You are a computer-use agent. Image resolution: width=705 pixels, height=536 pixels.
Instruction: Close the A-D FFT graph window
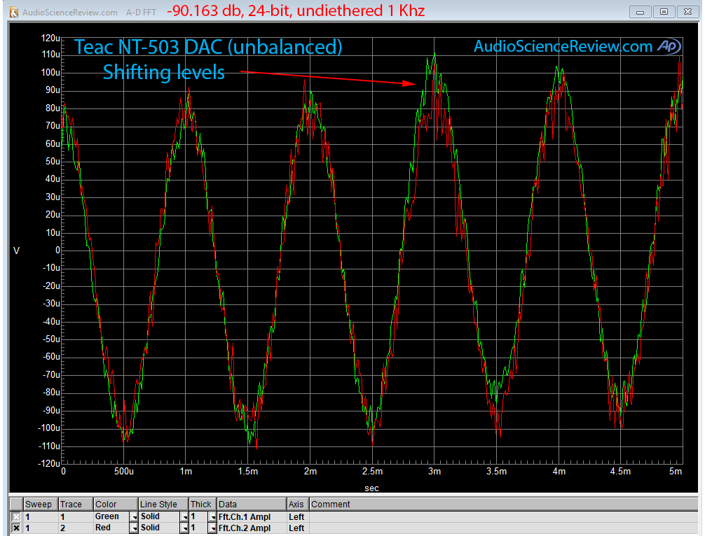pos(688,12)
